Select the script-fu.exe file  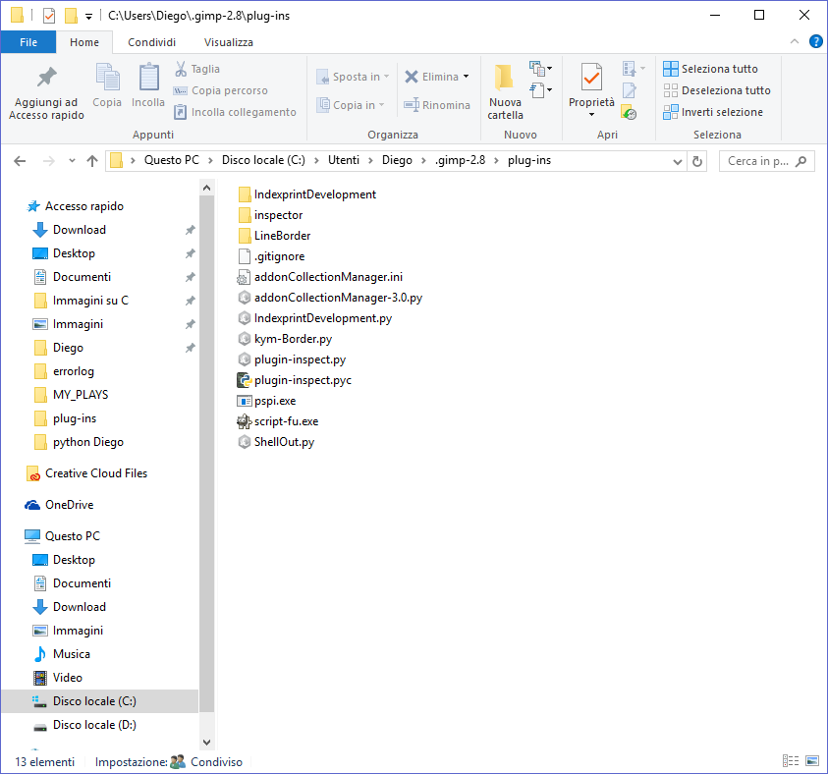pos(278,421)
